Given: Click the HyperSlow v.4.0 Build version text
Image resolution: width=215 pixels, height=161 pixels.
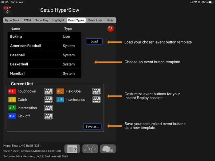Looking at the screenshot, I should pyautogui.click(x=22, y=146).
